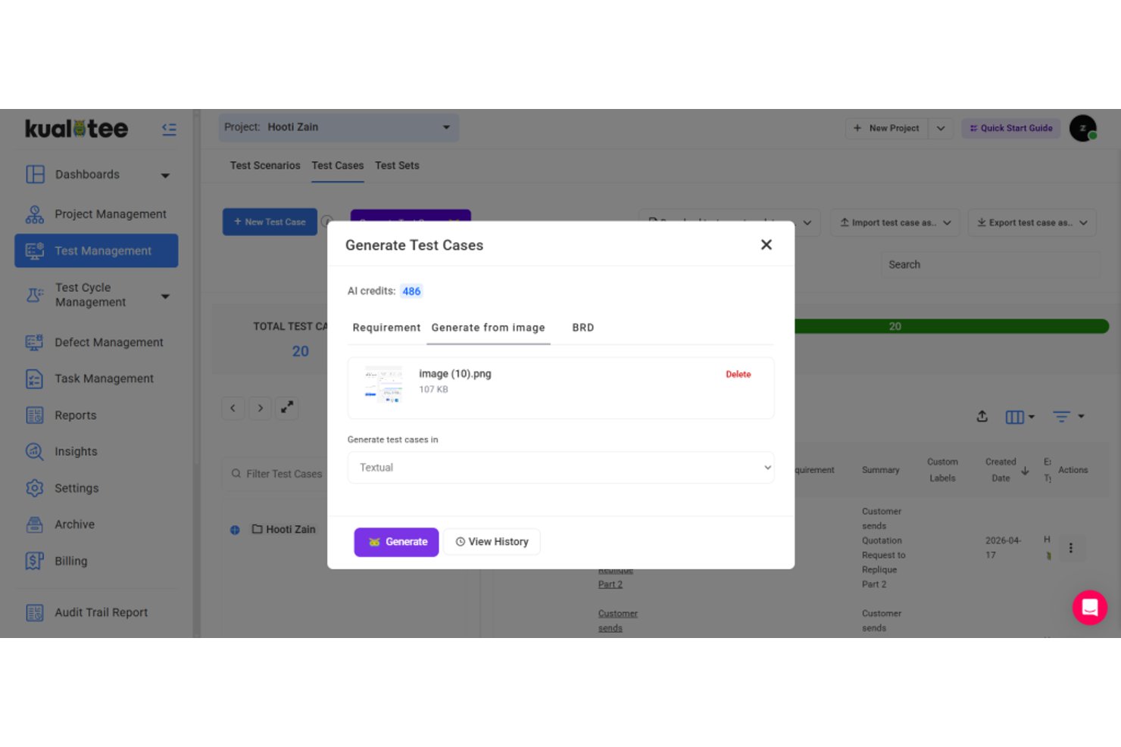Open the Customer sends test case link
The image size is (1121, 747).
tap(618, 621)
